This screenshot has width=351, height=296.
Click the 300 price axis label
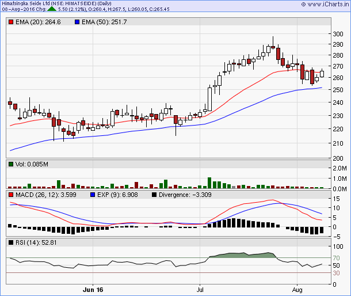(x=338, y=34)
